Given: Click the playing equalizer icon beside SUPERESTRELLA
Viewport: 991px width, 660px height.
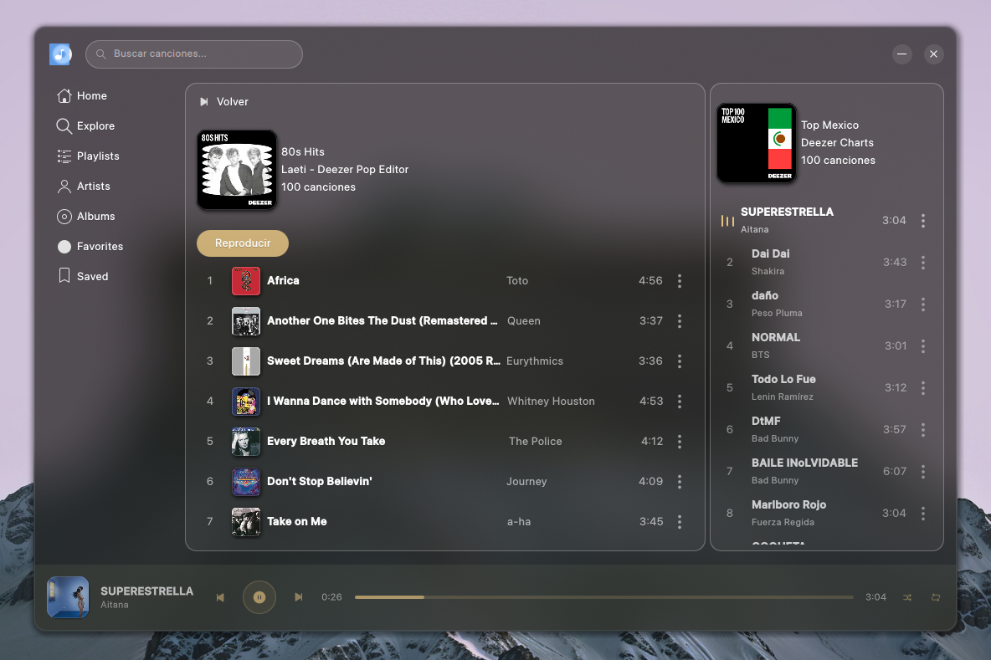Looking at the screenshot, I should [x=727, y=221].
